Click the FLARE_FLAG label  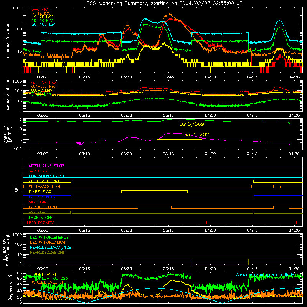pyautogui.click(x=40, y=191)
